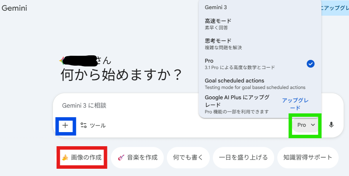Click the Gemini logo text at top left
Screen dimensions: 349x176
pyautogui.click(x=15, y=8)
